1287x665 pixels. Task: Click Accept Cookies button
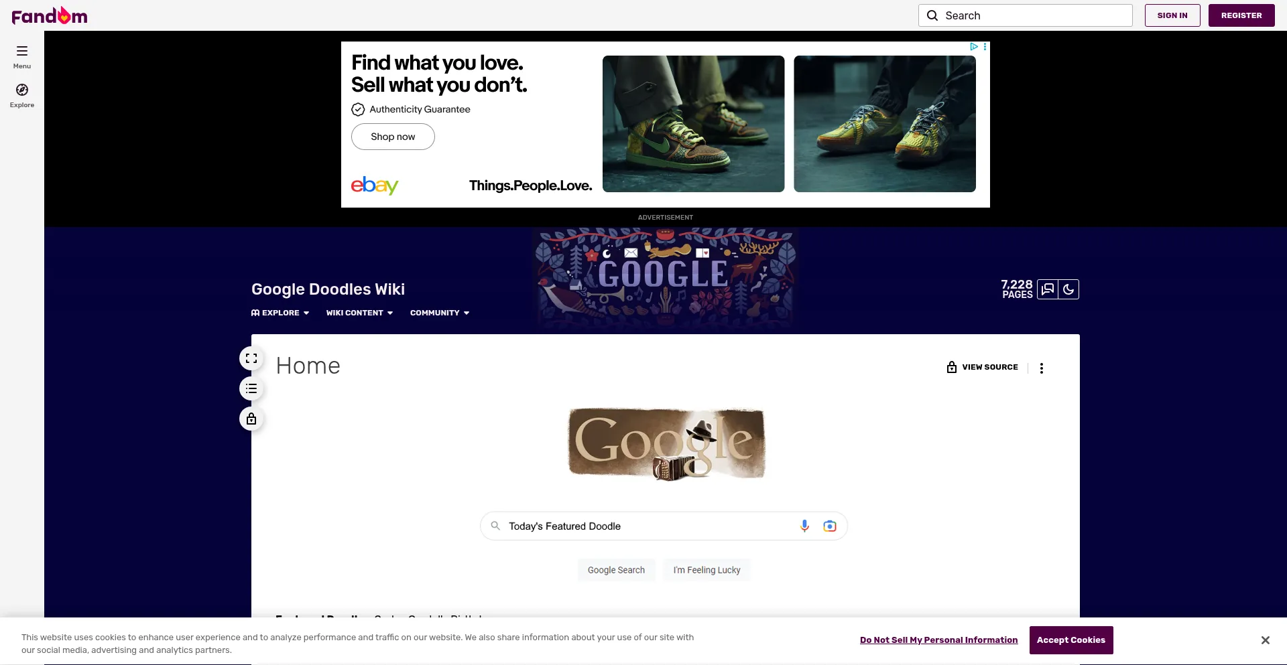1071,640
